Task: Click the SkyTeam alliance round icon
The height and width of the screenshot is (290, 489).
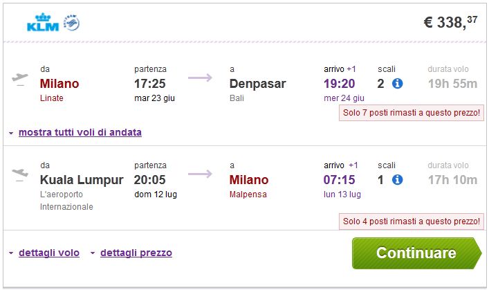Action: click(x=71, y=24)
